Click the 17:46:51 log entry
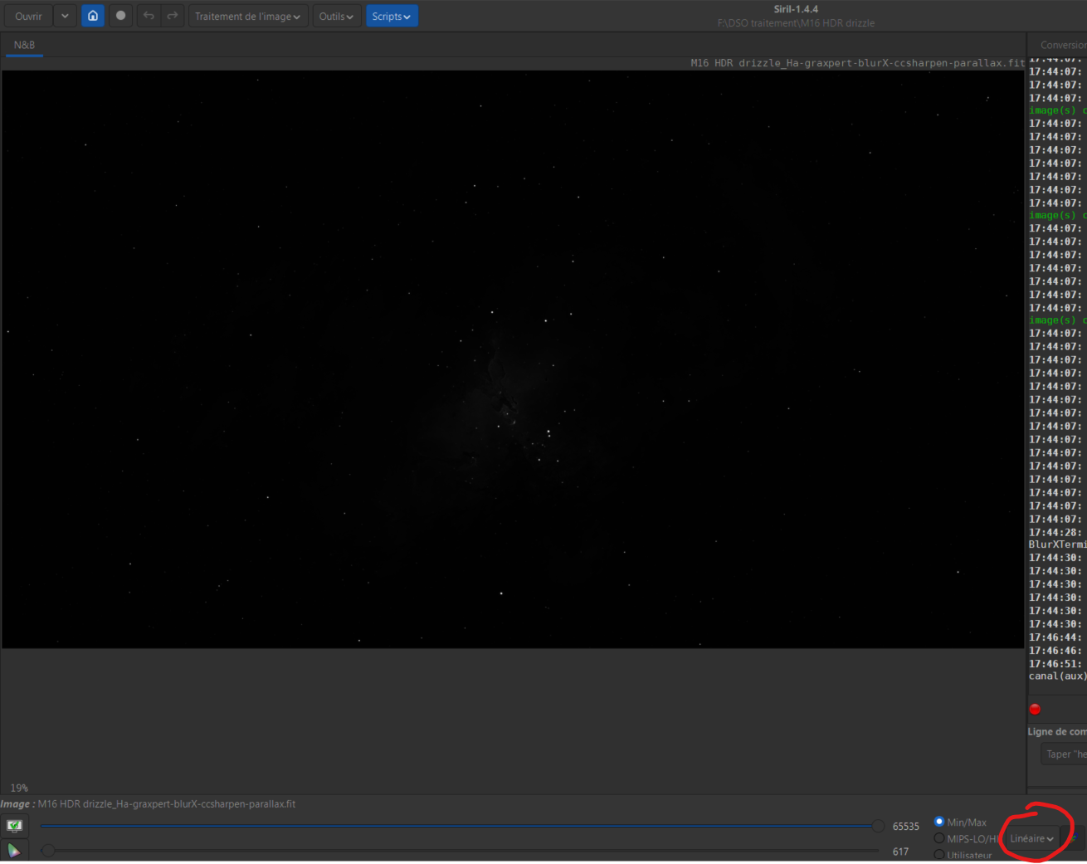The width and height of the screenshot is (1087, 864). coord(1055,663)
